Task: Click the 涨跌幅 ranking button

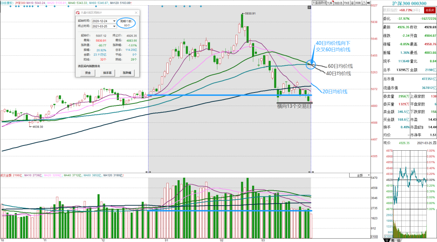Action: click(x=127, y=73)
